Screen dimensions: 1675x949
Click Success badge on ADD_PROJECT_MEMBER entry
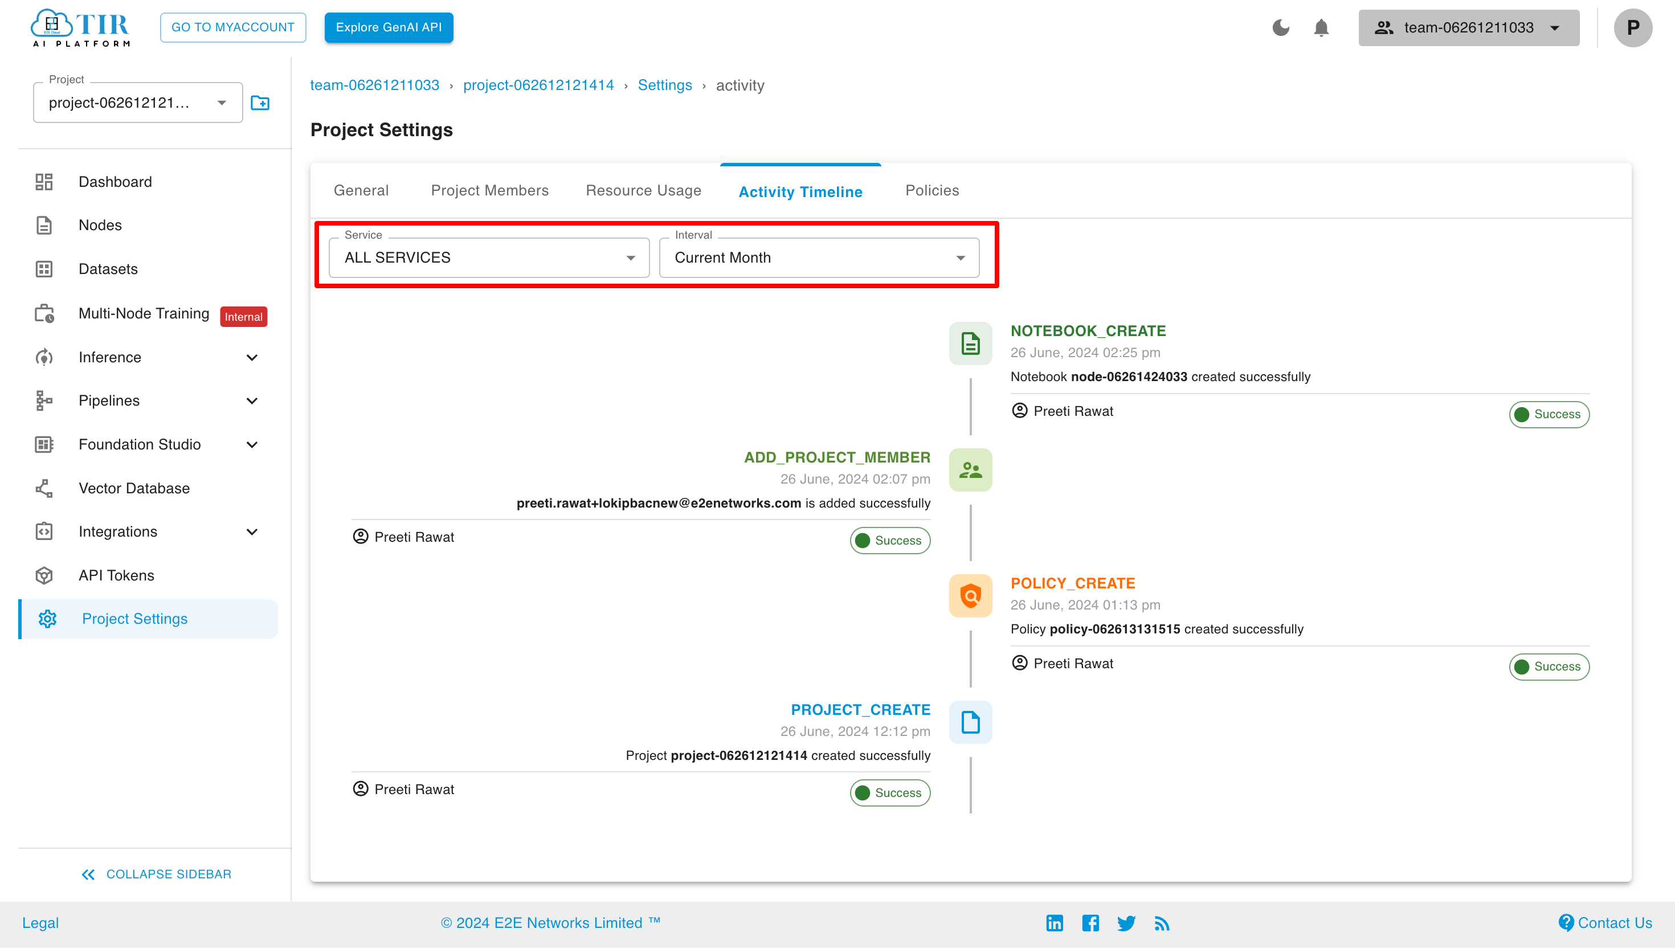[890, 541]
